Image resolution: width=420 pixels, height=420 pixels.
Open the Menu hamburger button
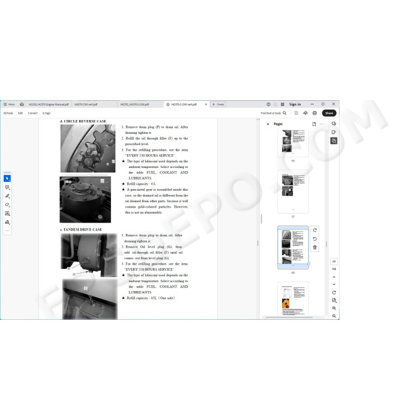9,104
